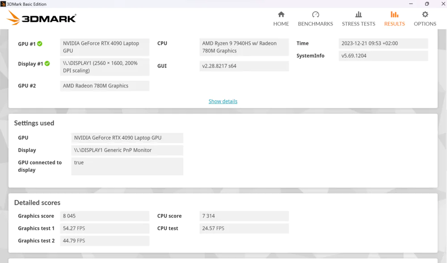Go to the STRESS TESTS tab label
The image size is (447, 263).
coord(358,24)
